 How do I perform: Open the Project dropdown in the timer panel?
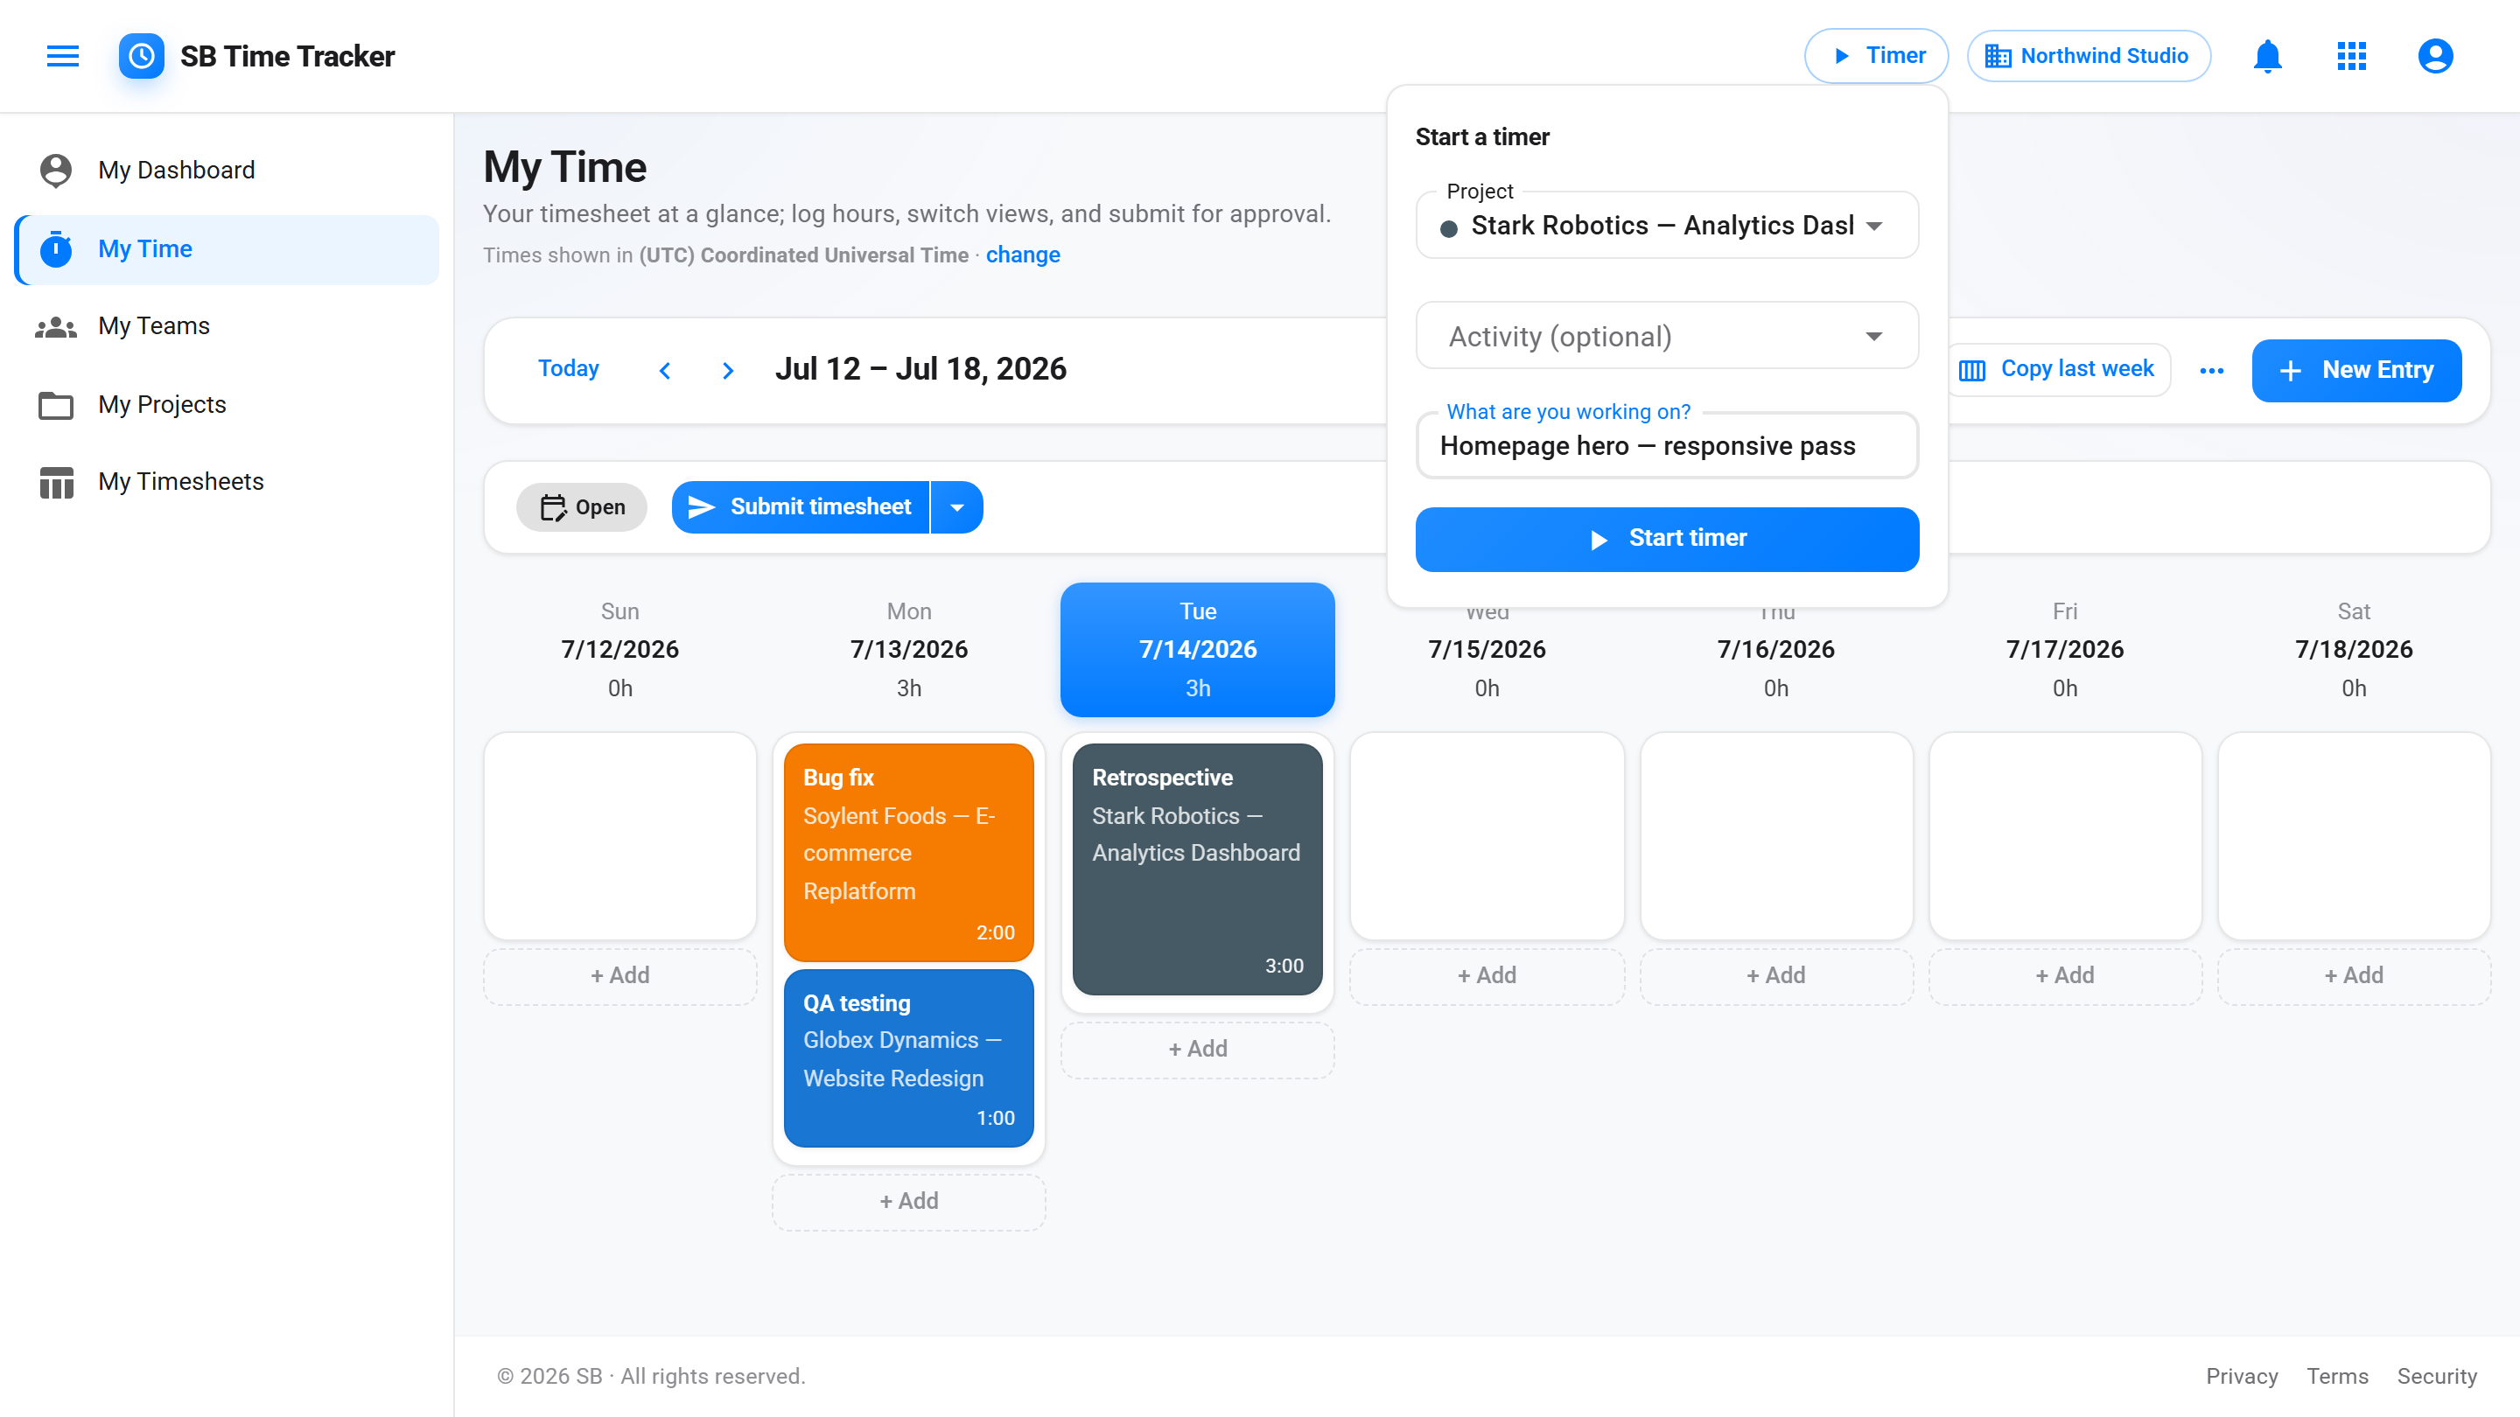pyautogui.click(x=1667, y=226)
